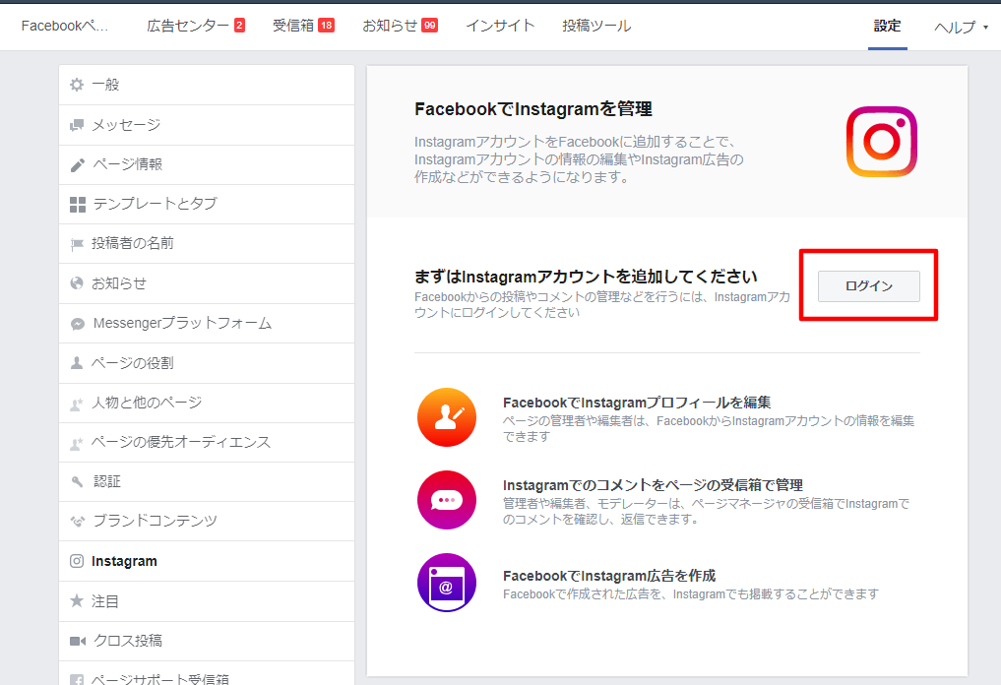Select 投稿者の名前 in the sidebar
1001x685 pixels.
(207, 244)
